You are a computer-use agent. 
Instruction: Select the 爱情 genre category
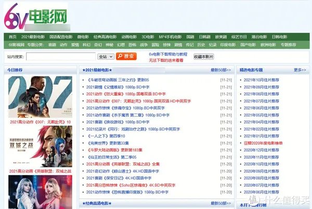tap(75, 45)
